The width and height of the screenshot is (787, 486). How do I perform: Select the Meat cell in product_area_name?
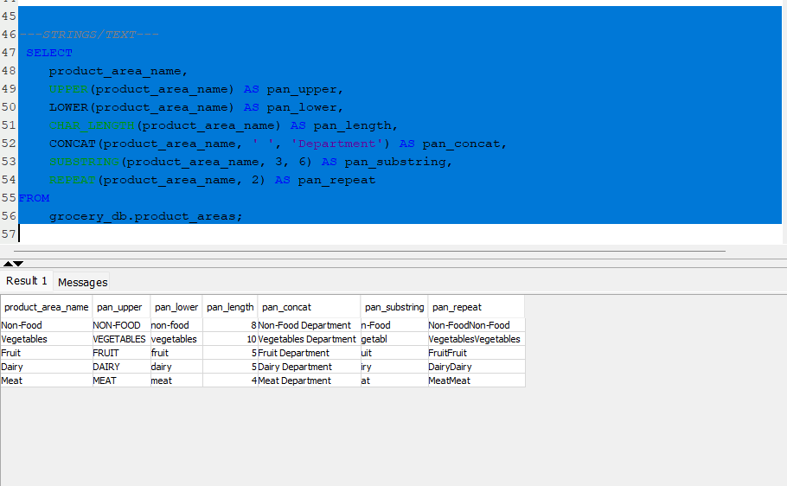(x=46, y=380)
